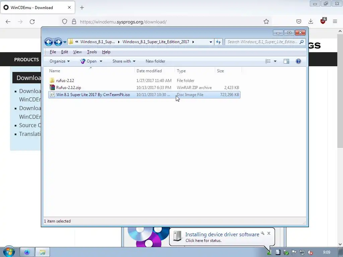This screenshot has width=343, height=257.
Task: Sort by Type column header
Action: [x=195, y=71]
